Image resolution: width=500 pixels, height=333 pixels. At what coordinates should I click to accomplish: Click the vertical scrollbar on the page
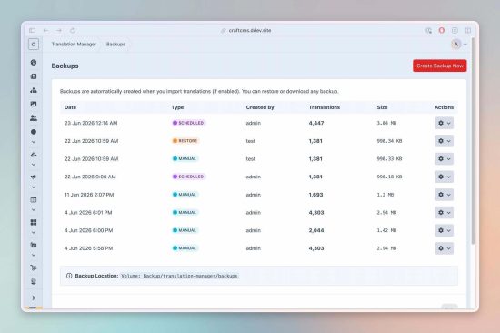pos(473,140)
